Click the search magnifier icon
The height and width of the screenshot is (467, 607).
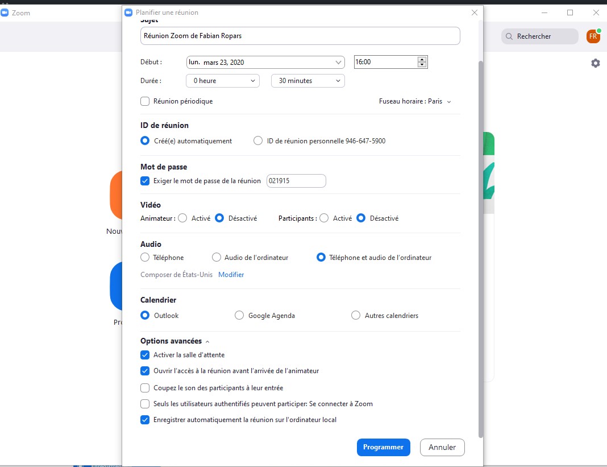(x=509, y=36)
